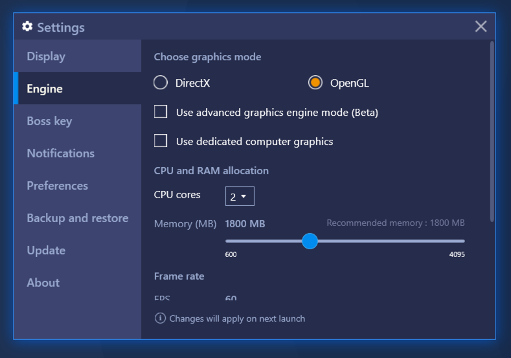Enable advanced graphics engine mode (Beta)
The width and height of the screenshot is (511, 358).
coord(161,112)
